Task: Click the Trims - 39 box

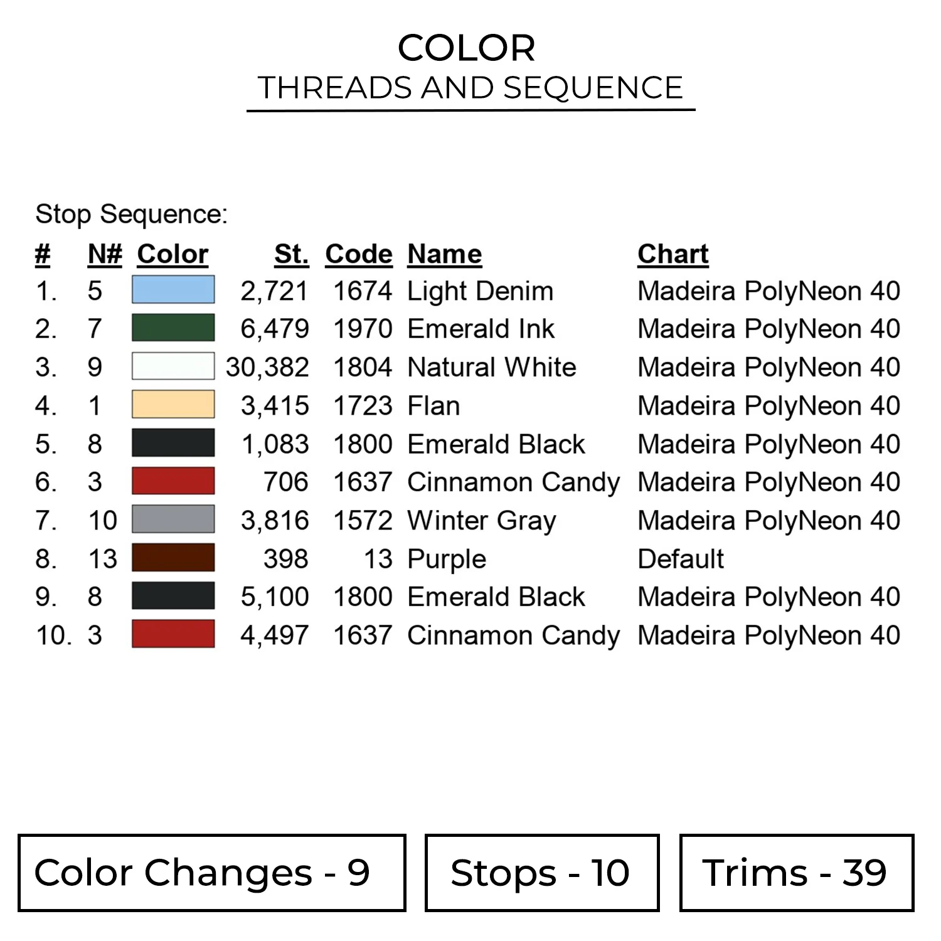Action: (x=796, y=873)
